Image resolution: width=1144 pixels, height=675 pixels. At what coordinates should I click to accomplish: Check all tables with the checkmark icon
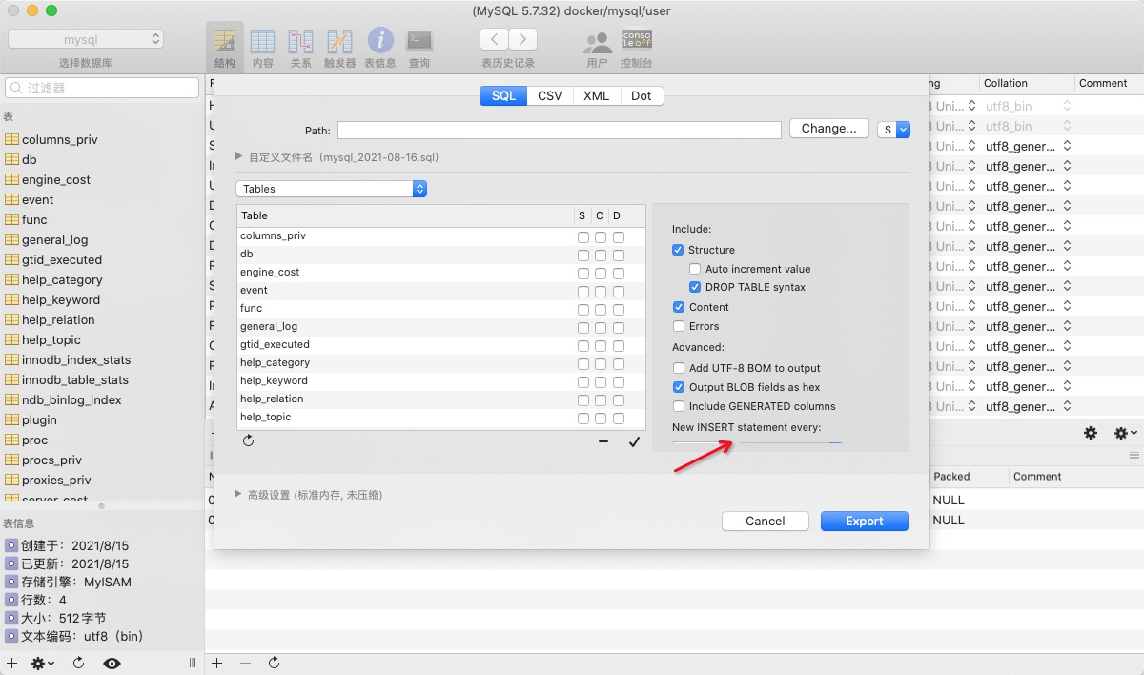(x=634, y=441)
